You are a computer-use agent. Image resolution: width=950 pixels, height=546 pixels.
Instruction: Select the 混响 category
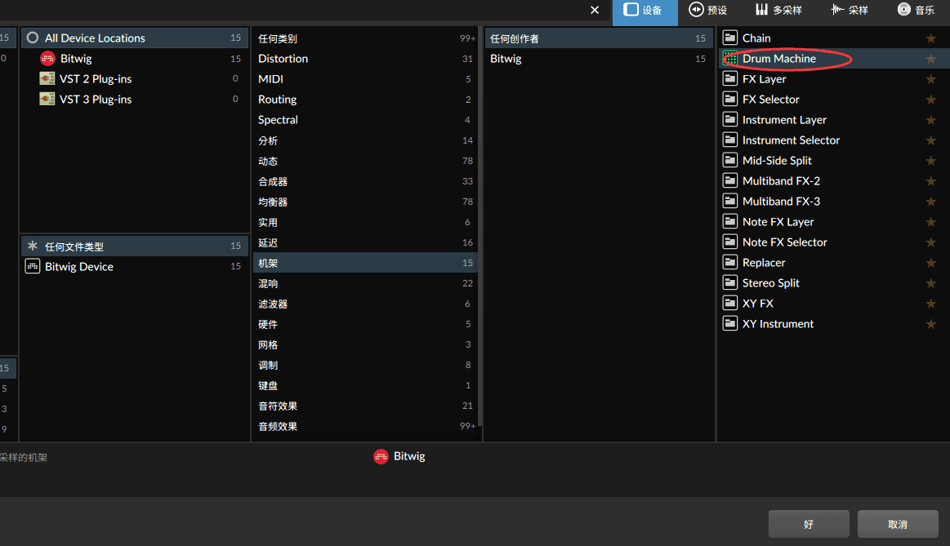tap(365, 283)
